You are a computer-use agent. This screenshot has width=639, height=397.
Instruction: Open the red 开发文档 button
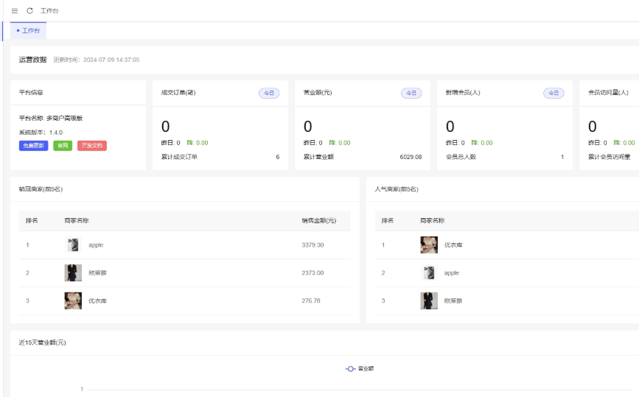(x=92, y=146)
